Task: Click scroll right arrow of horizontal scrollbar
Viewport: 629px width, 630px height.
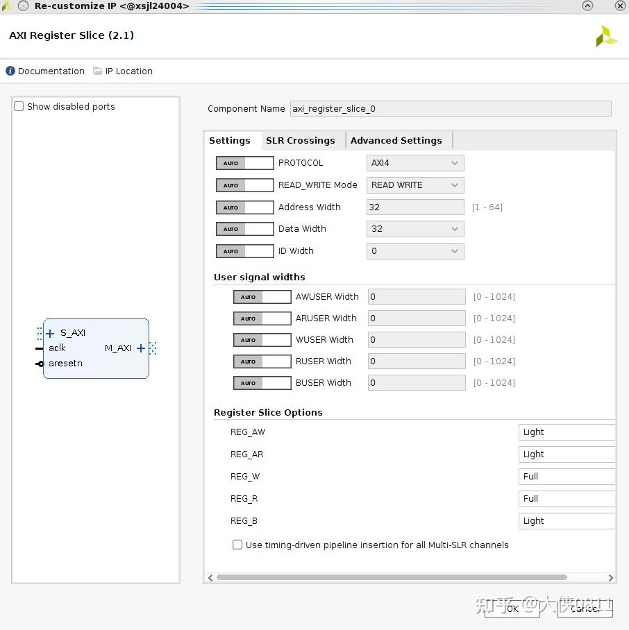Action: pos(610,577)
